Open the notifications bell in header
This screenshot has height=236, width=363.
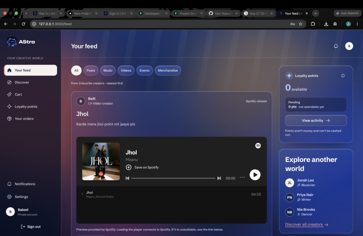[x=336, y=46]
